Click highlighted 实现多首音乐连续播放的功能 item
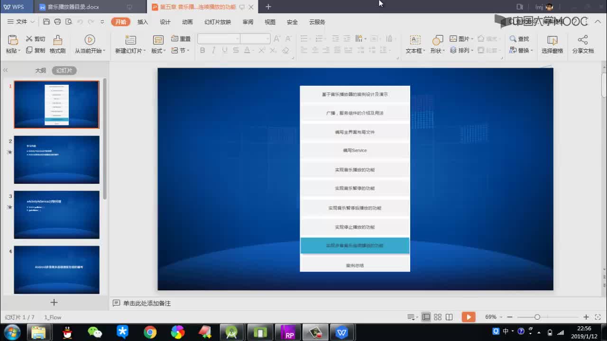The image size is (607, 341). (355, 246)
